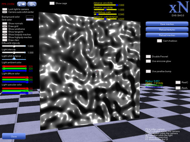Tick the Cast shadows checkbox
This screenshot has width=190, height=142.
click(x=159, y=41)
